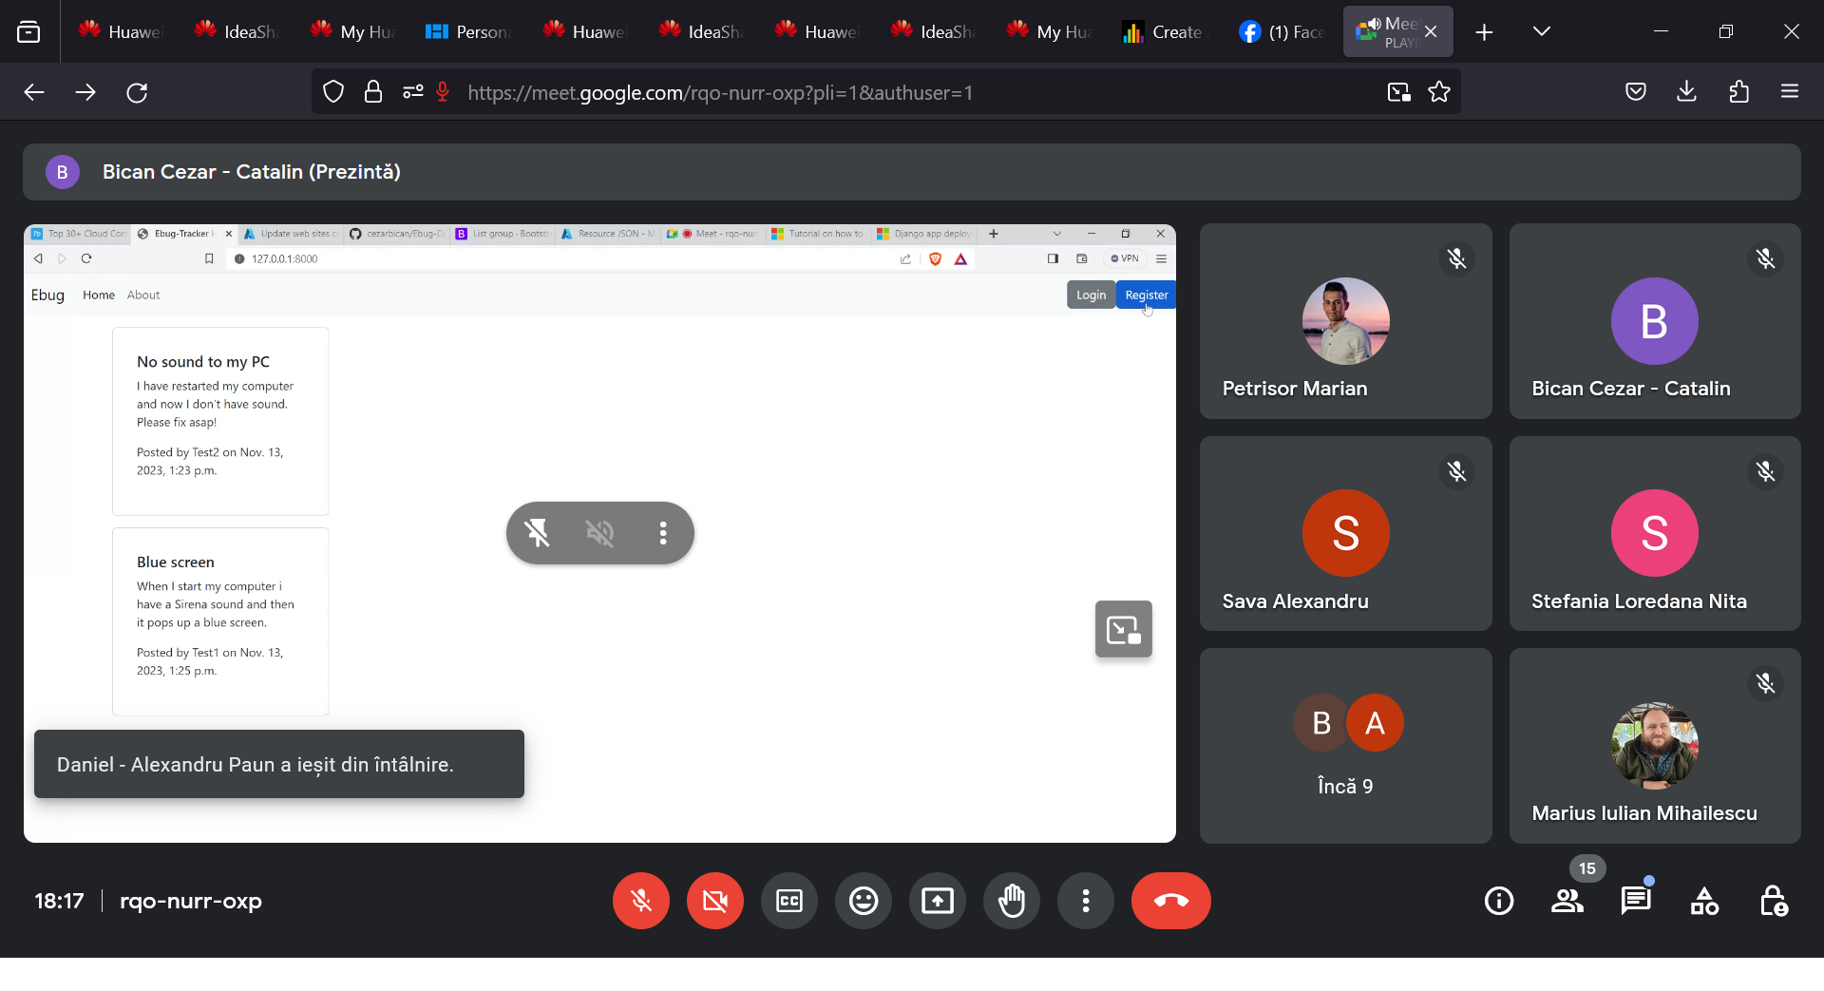Unpin the presentation tile
This screenshot has height=991, width=1824.
538,533
